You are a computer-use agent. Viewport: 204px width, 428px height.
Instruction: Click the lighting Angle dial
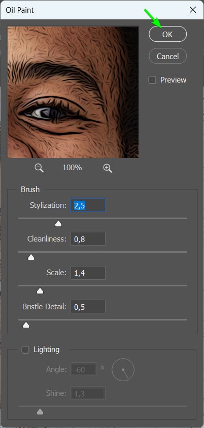tap(123, 370)
